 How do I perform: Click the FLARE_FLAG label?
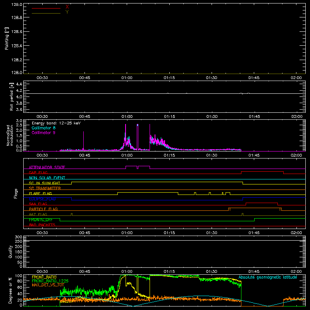tap(40, 193)
